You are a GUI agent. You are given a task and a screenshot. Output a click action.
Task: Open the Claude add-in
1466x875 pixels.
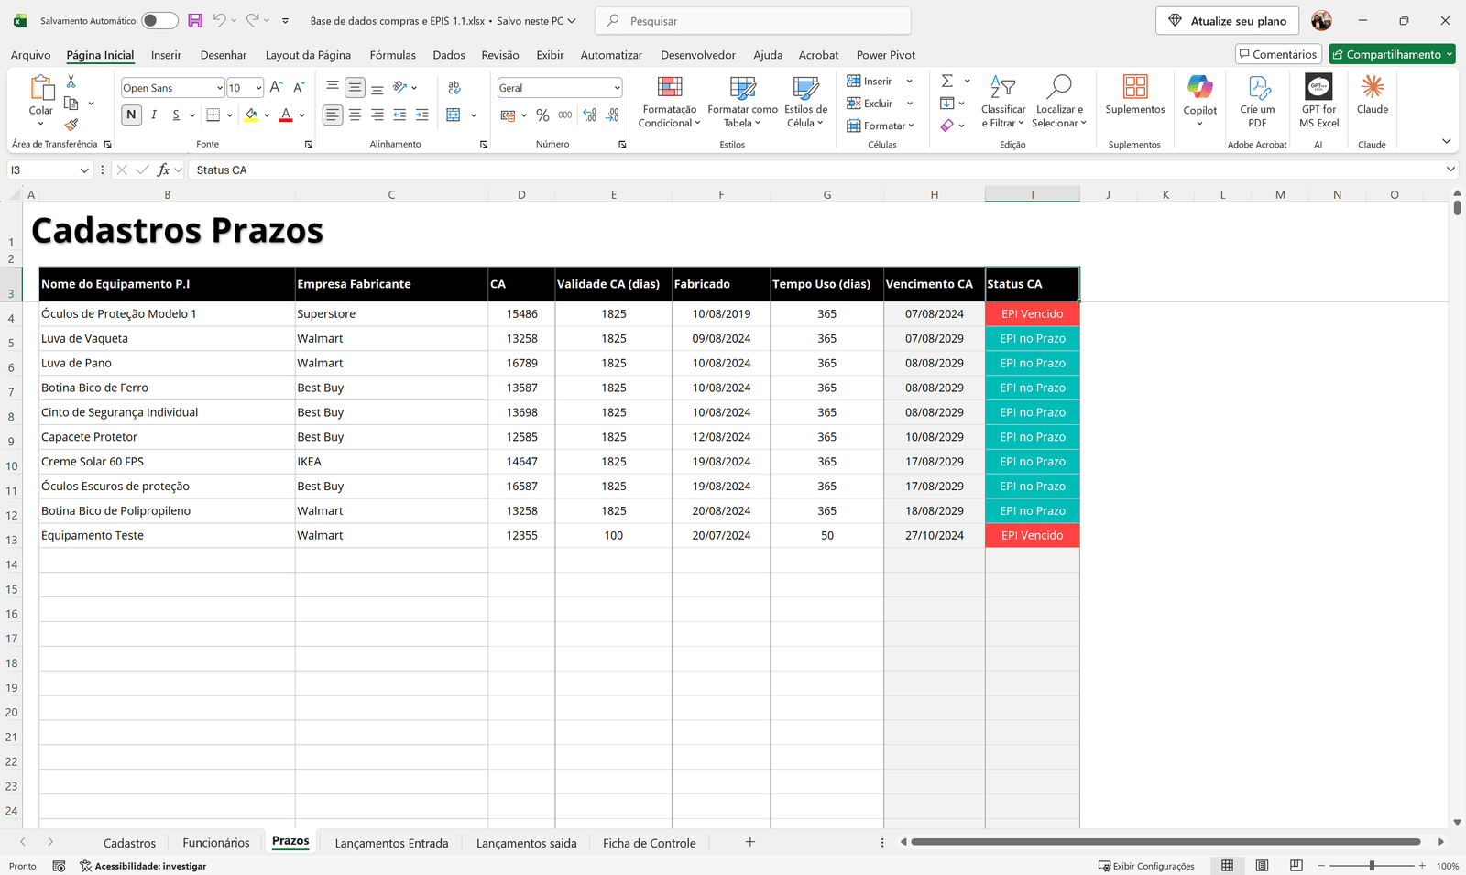[x=1373, y=95]
